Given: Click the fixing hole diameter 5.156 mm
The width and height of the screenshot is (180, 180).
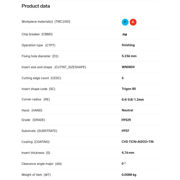Looking at the screenshot, I should pyautogui.click(x=129, y=56).
